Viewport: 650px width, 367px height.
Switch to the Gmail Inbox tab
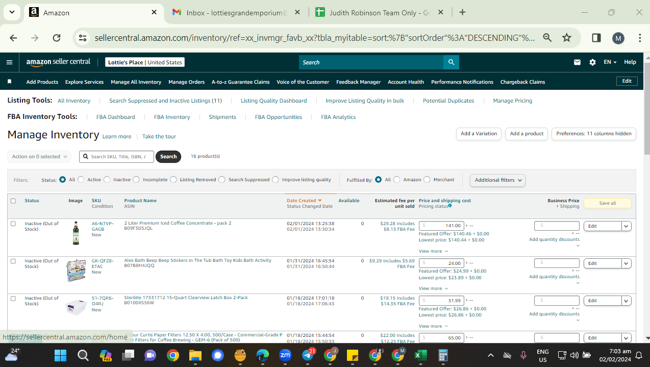(x=236, y=12)
